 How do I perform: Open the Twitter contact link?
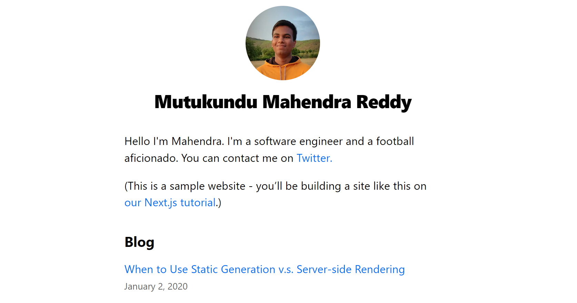click(314, 158)
